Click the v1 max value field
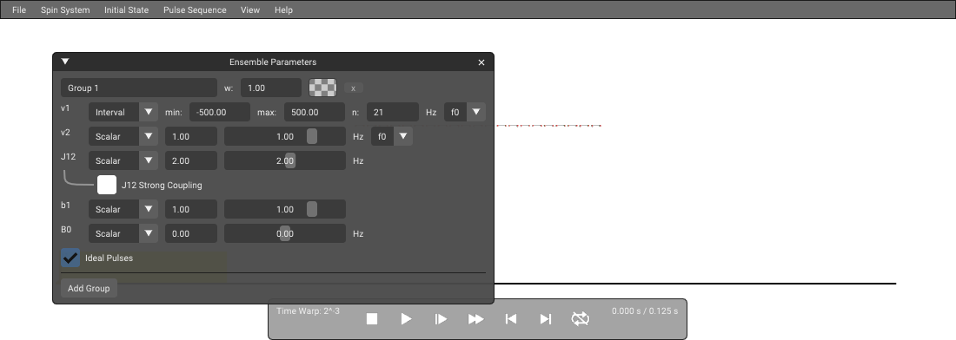Viewport: 956px width, 340px height. point(315,112)
